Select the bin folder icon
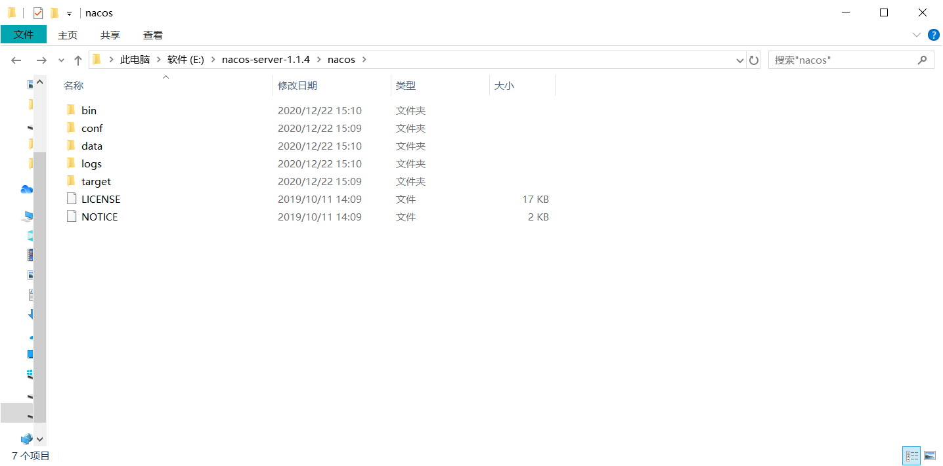The height and width of the screenshot is (466, 943). point(72,110)
